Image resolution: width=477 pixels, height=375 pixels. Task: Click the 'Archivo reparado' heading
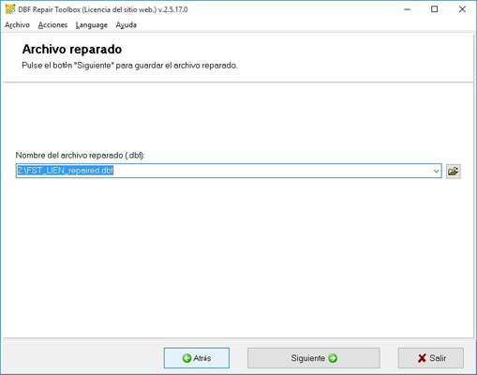coord(72,50)
